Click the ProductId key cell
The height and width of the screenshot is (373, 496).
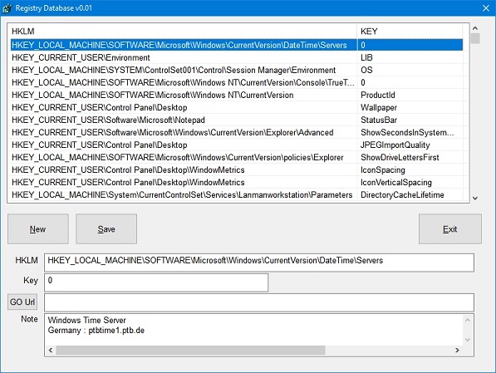point(410,95)
